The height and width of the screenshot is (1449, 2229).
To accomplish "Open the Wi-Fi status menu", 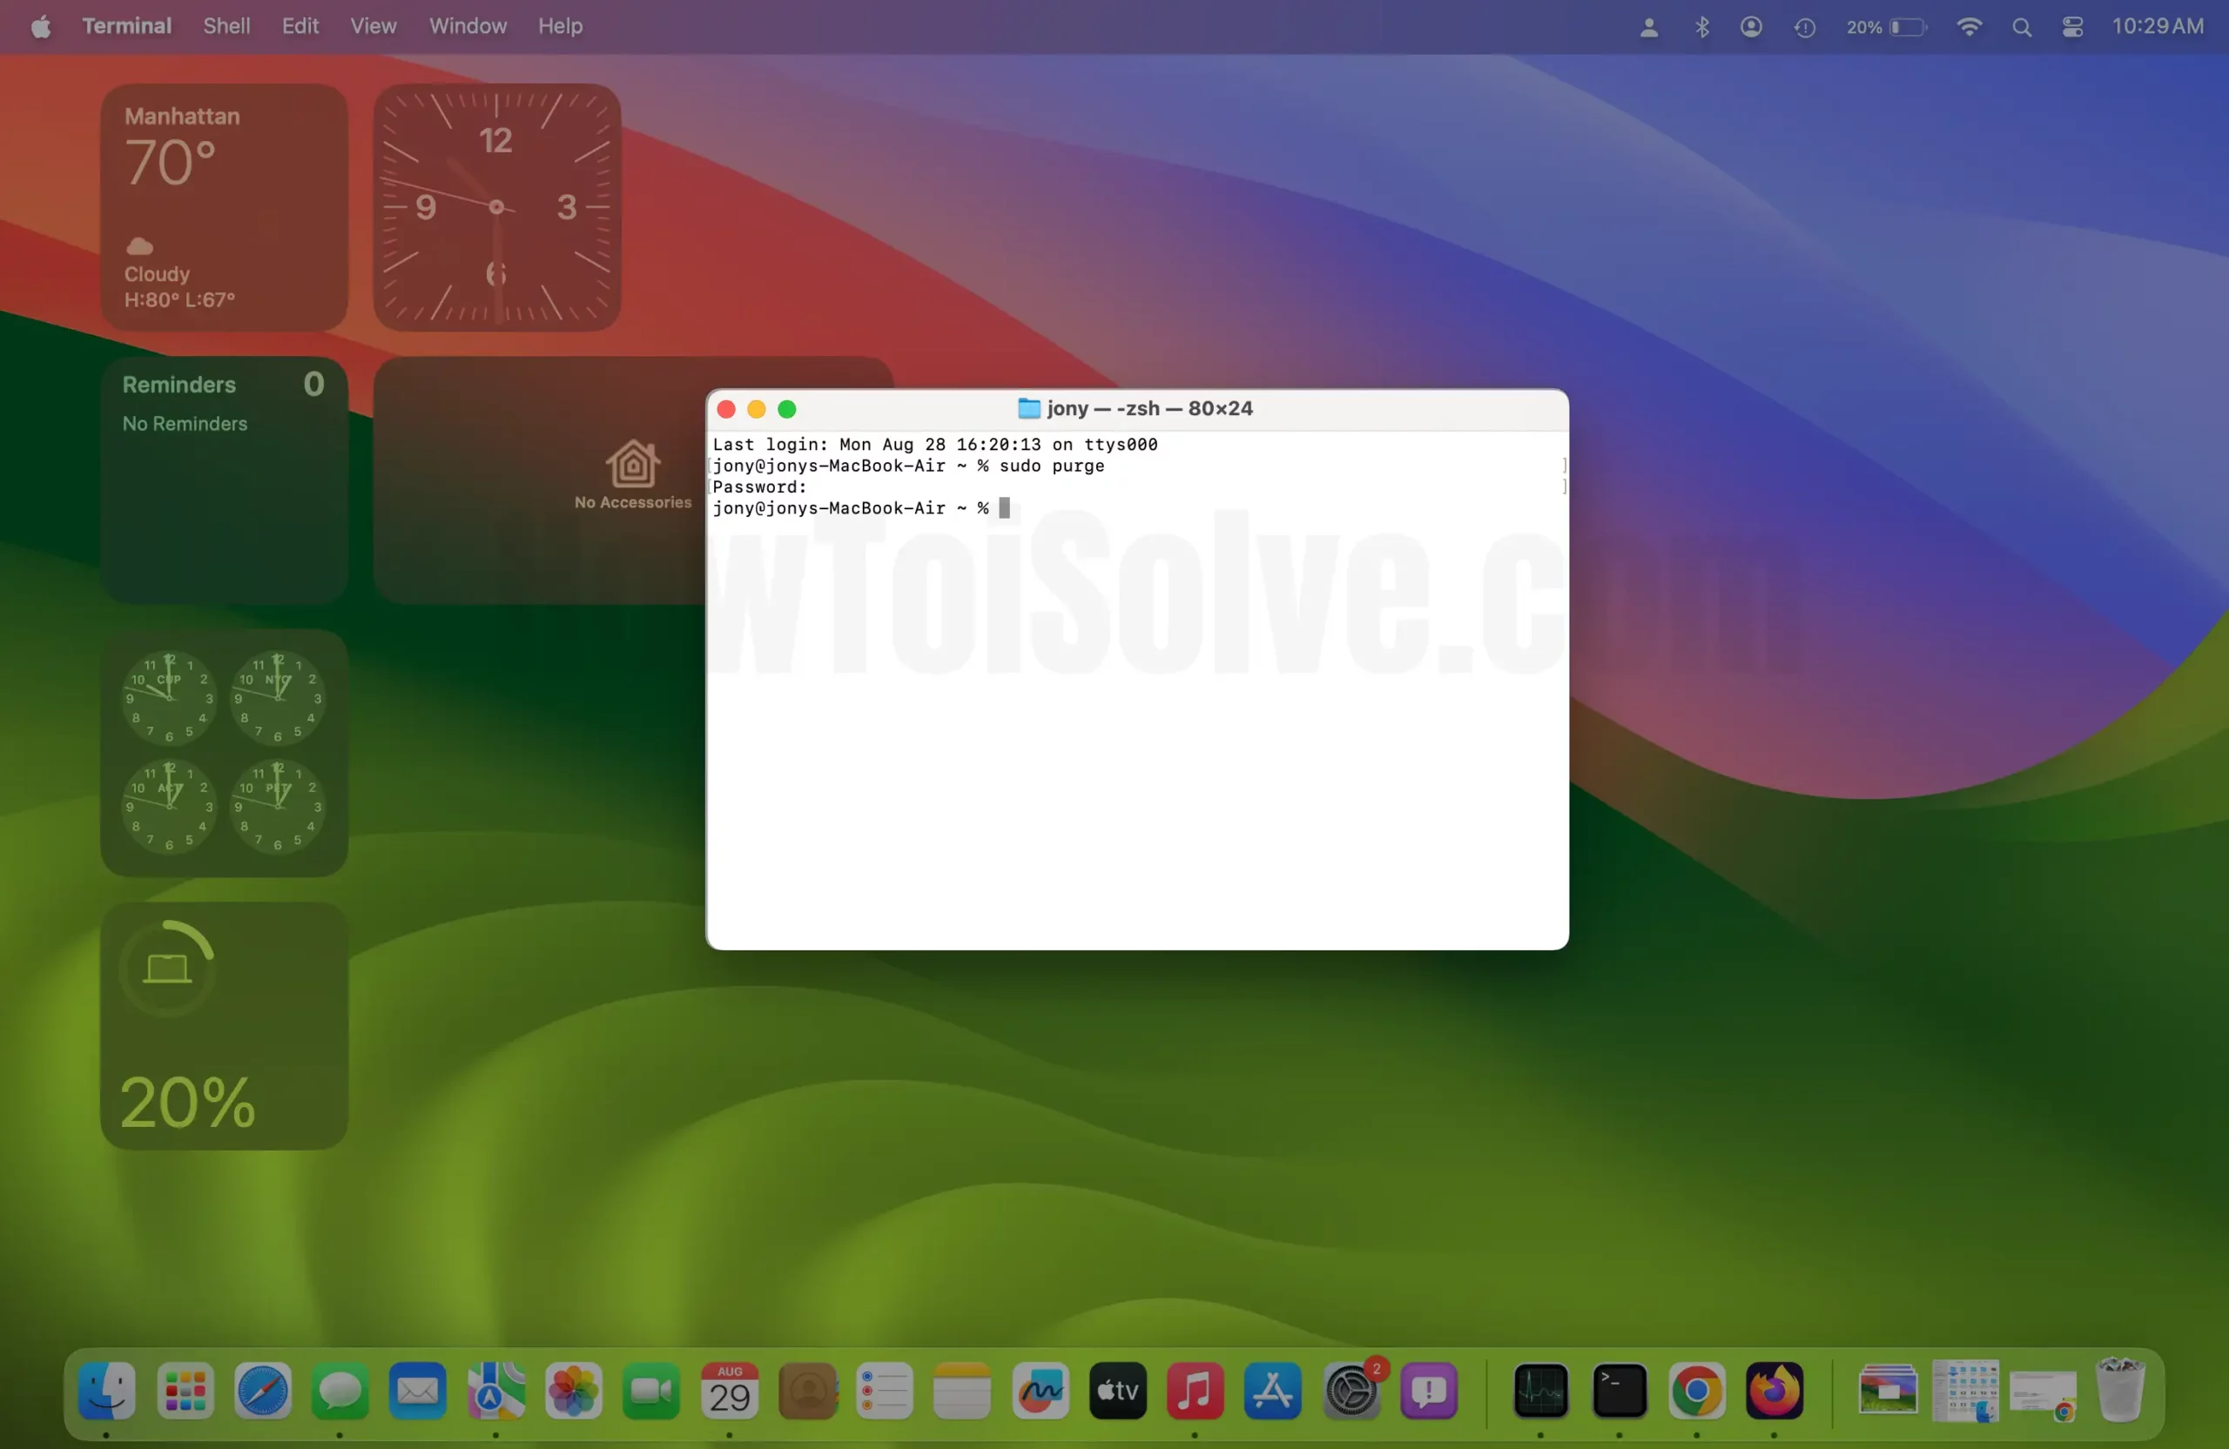I will [1970, 27].
